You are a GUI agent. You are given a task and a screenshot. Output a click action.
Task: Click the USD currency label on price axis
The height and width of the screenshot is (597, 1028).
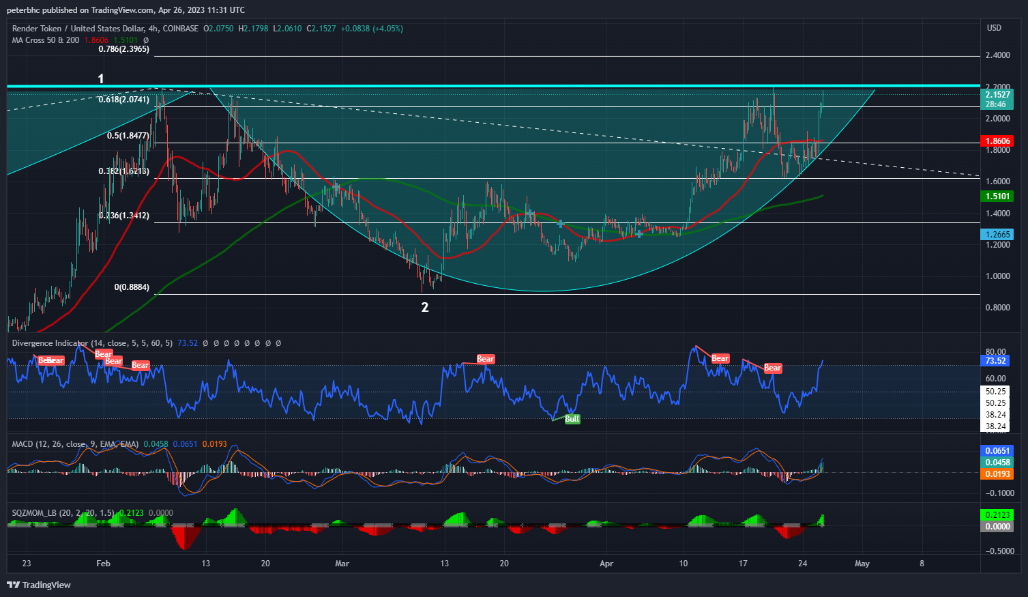tap(995, 28)
